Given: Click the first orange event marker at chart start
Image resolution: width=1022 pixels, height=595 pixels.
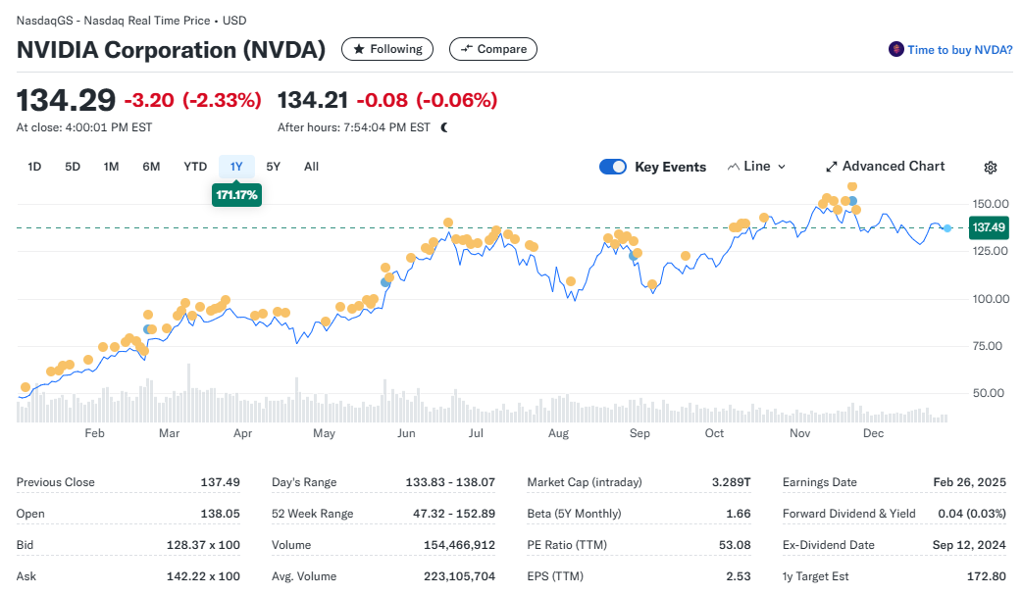Looking at the screenshot, I should click(x=26, y=387).
